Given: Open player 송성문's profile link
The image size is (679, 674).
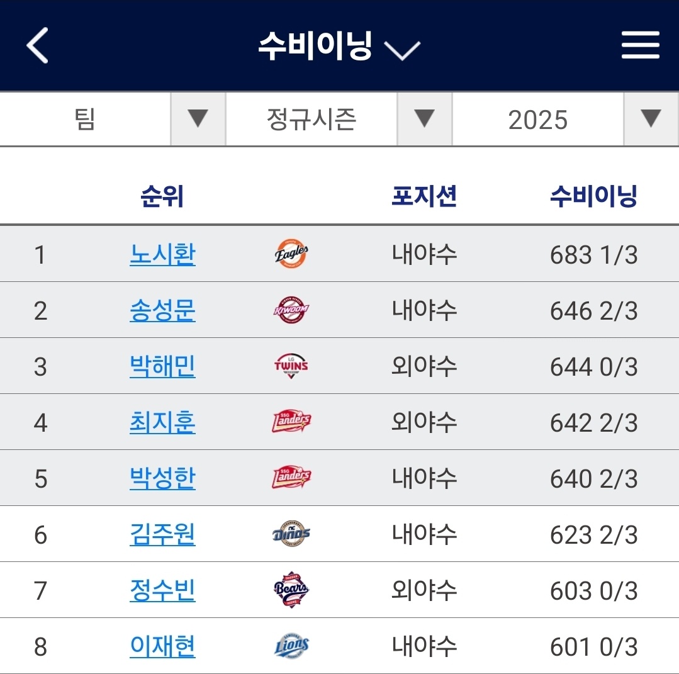Looking at the screenshot, I should click(162, 311).
